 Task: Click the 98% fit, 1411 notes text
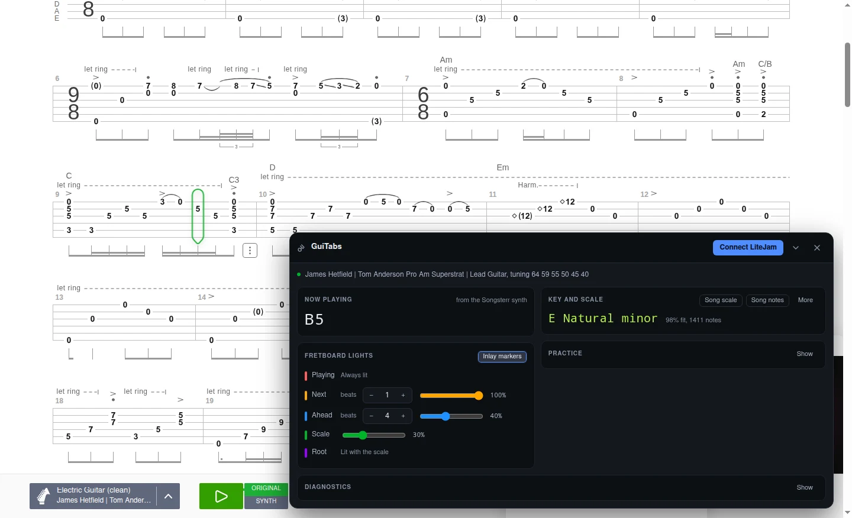coord(693,320)
